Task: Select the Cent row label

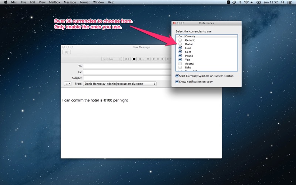Action: click(188, 52)
